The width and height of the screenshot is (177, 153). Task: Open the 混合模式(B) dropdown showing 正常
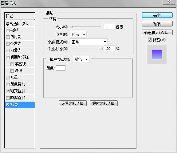(88, 42)
